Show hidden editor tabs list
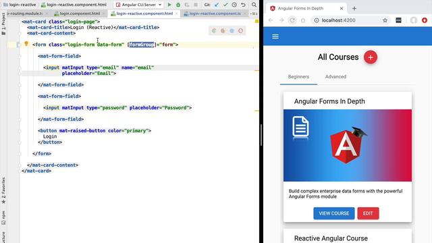The height and width of the screenshot is (243, 432). (x=254, y=13)
